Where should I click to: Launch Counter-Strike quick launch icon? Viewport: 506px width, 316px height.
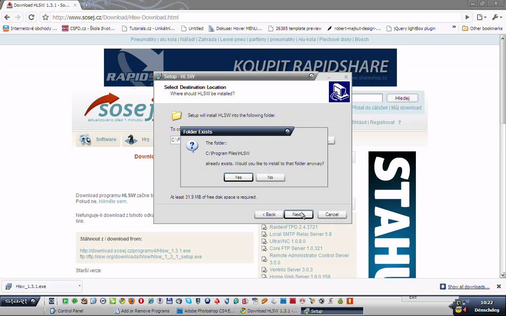[52, 301]
